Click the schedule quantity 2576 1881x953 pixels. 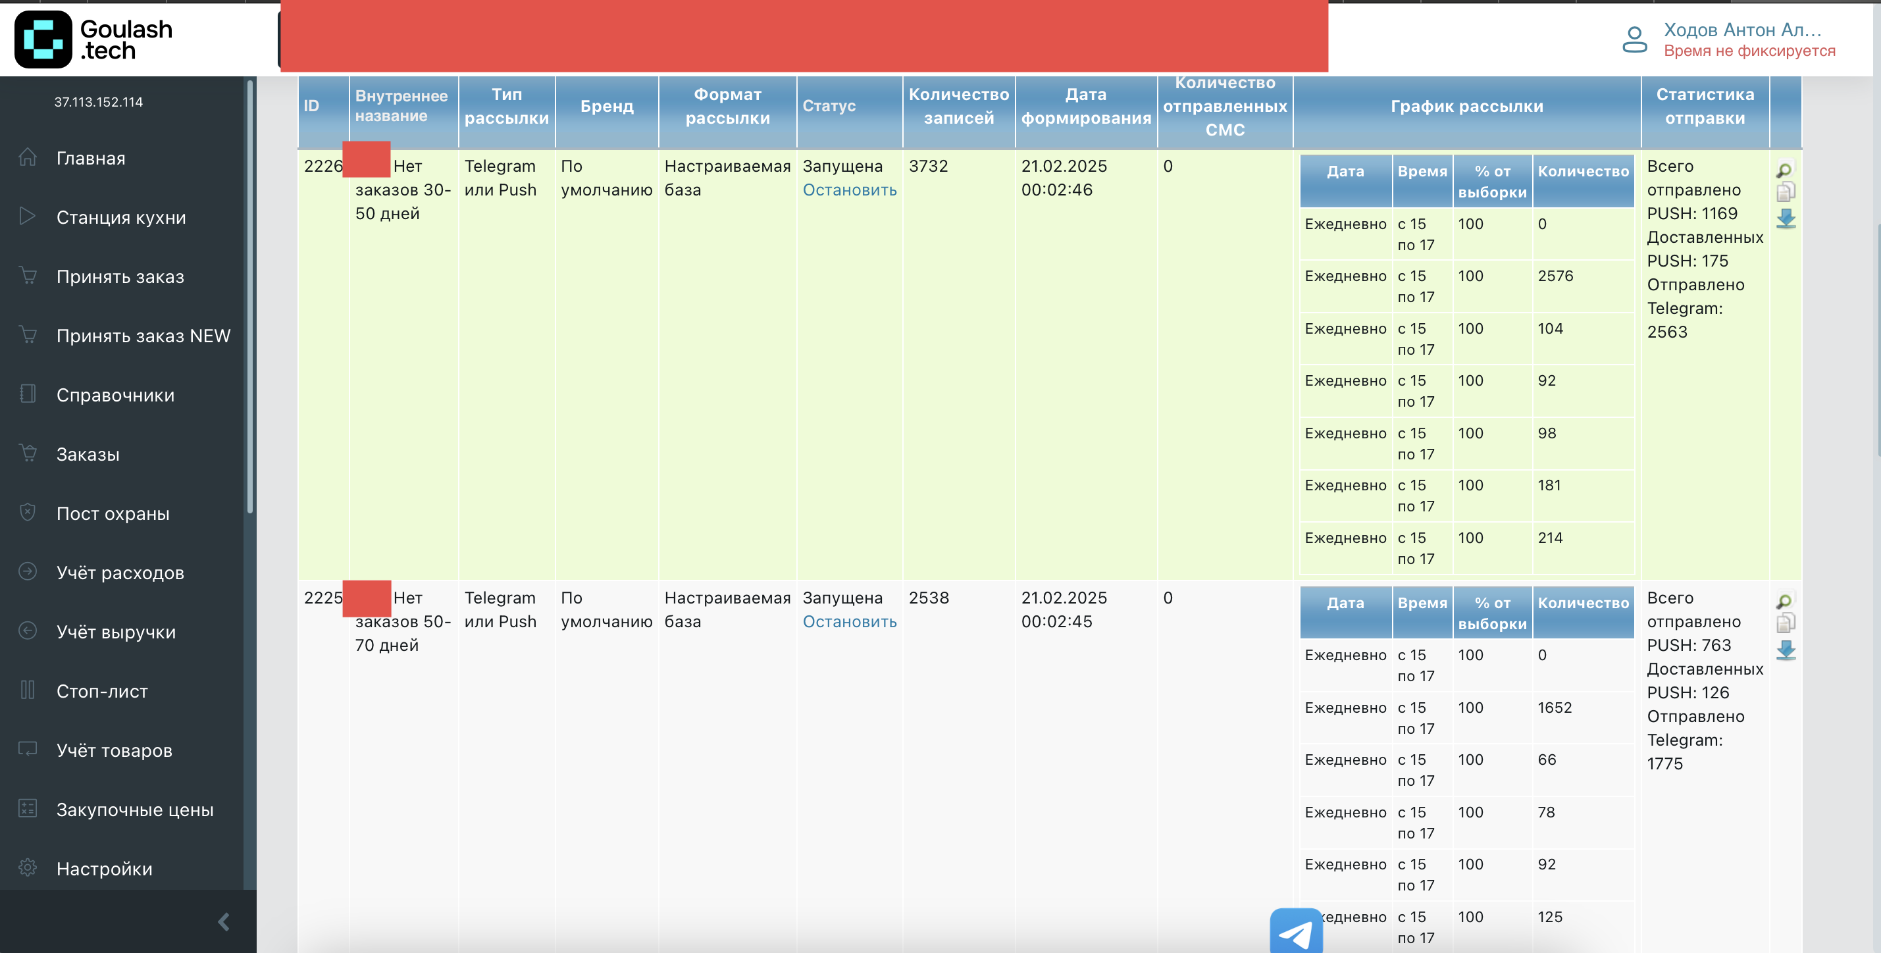[x=1555, y=276]
